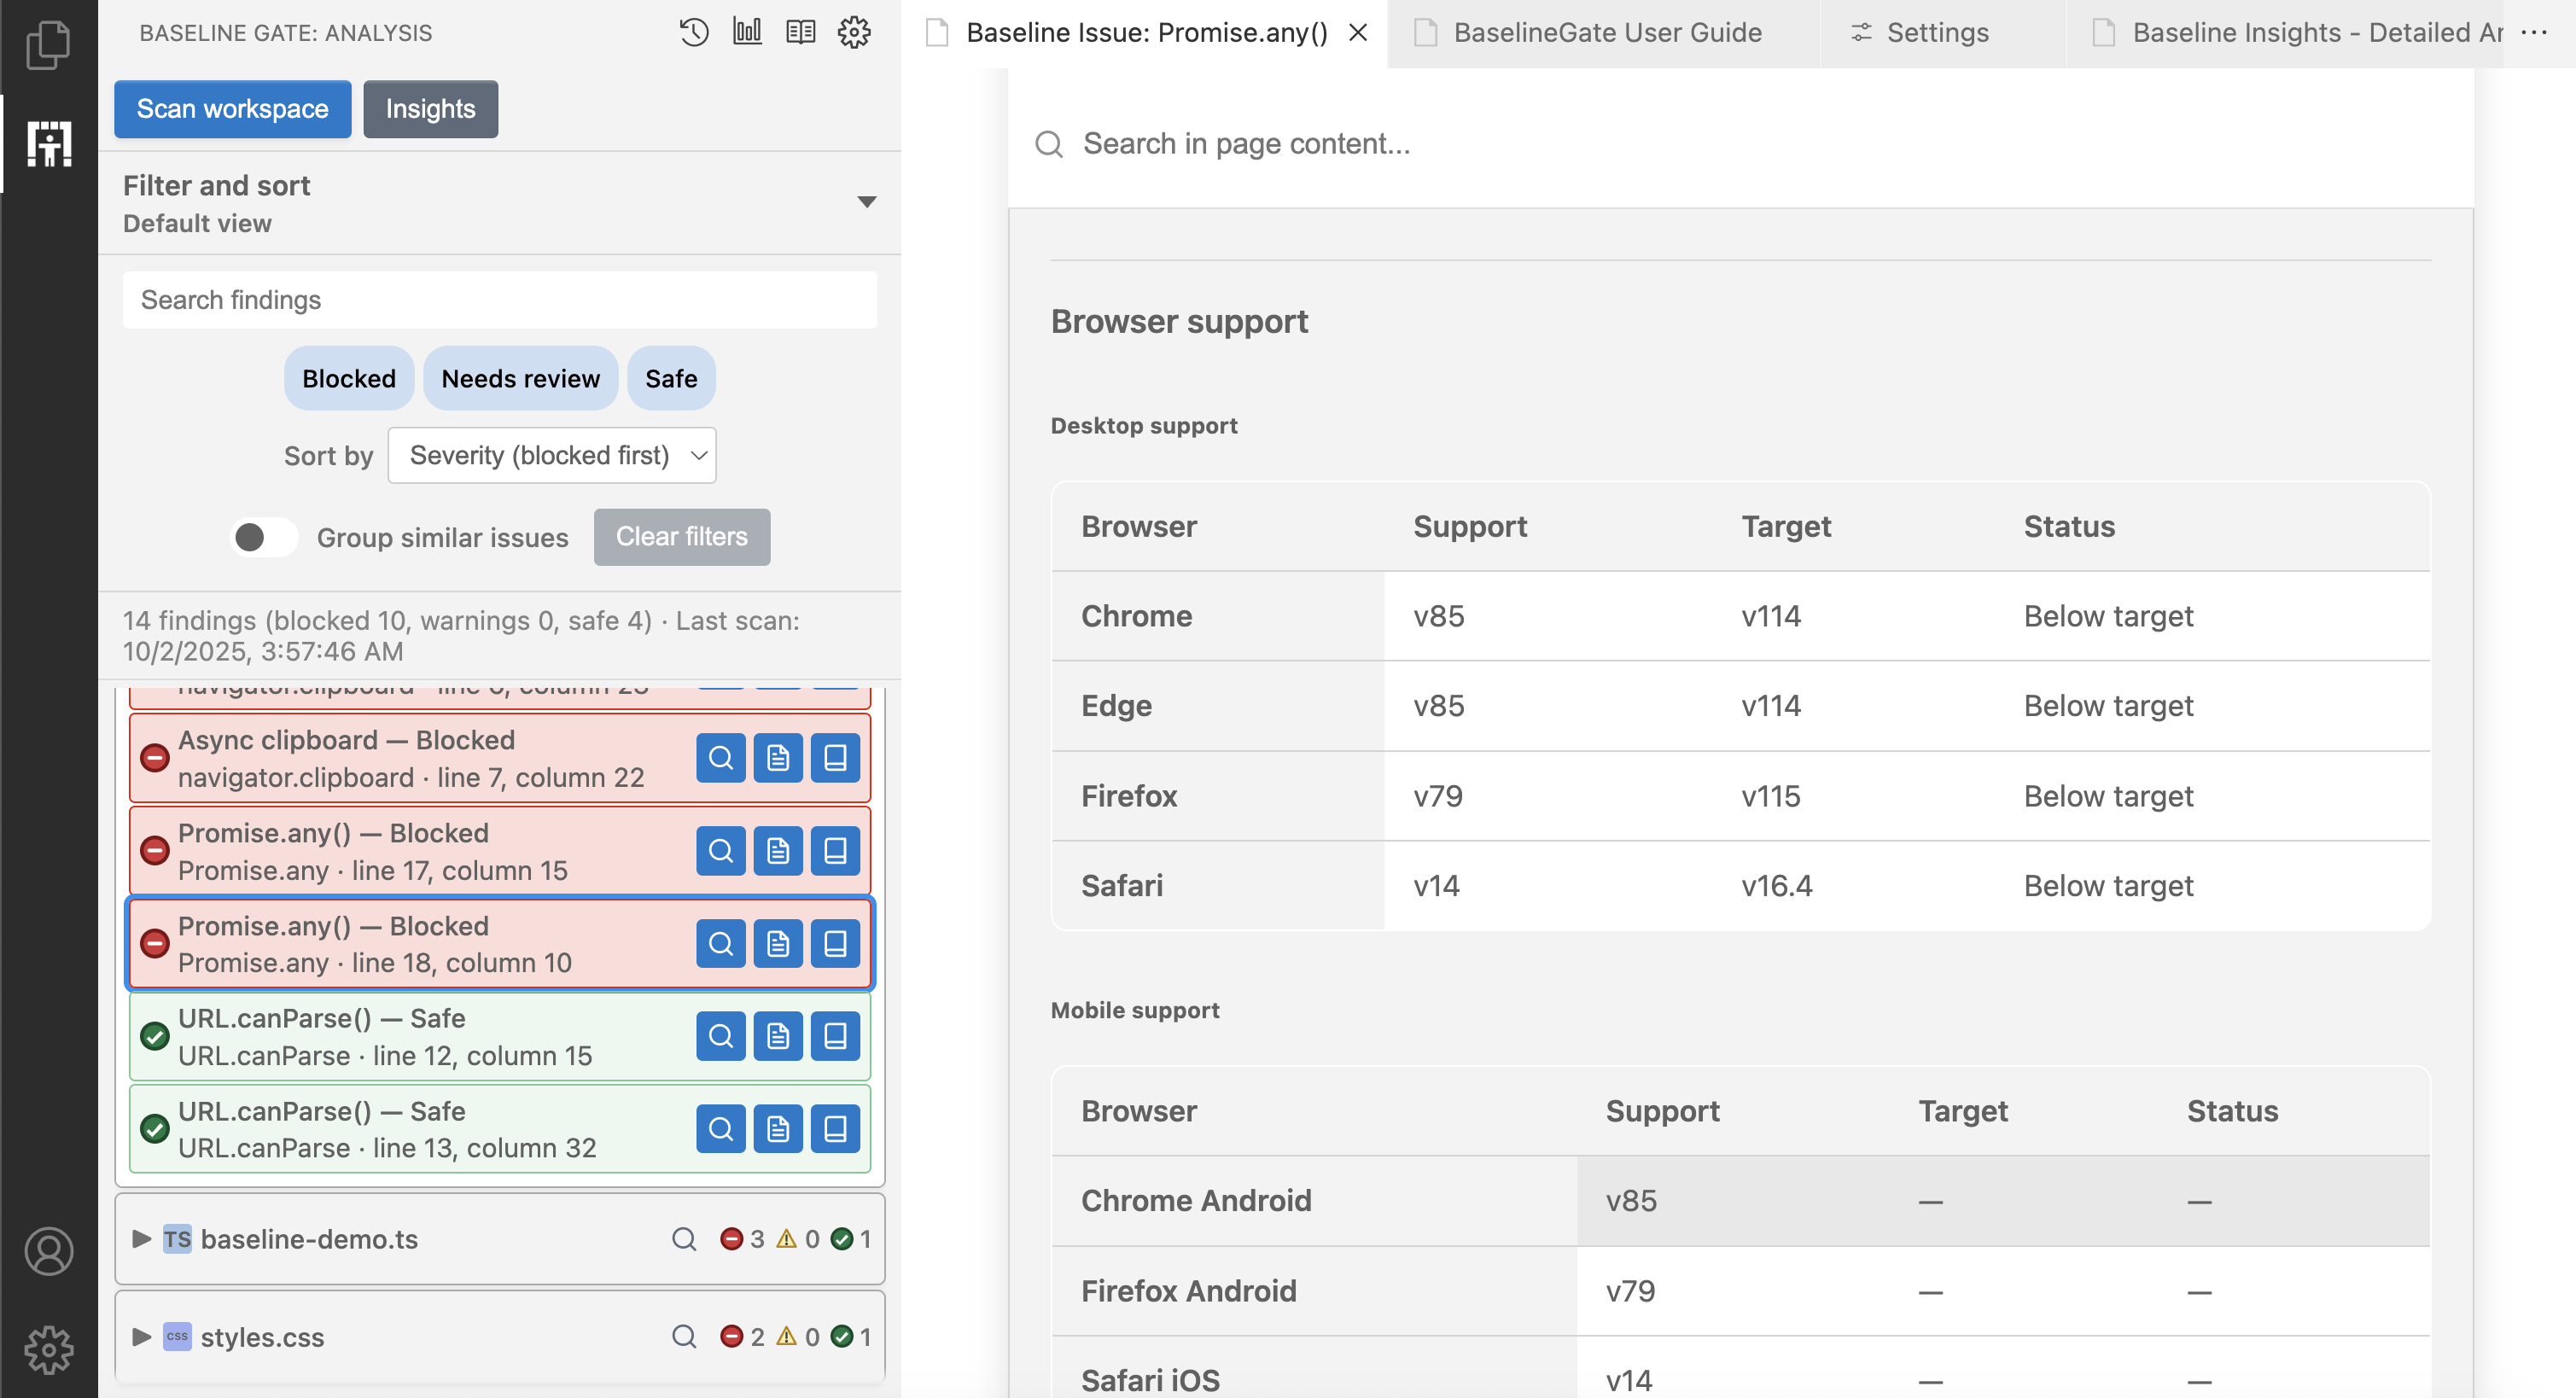Open scan history clock icon
Screen dimensions: 2576x1398
tap(693, 32)
